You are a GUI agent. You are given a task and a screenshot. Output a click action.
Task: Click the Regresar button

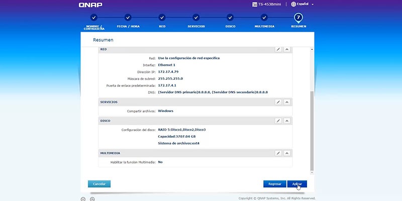pyautogui.click(x=274, y=184)
